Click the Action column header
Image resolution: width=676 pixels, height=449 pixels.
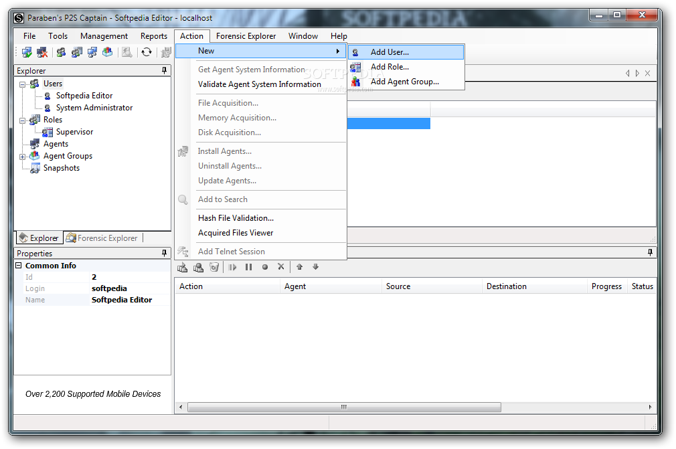tap(227, 286)
